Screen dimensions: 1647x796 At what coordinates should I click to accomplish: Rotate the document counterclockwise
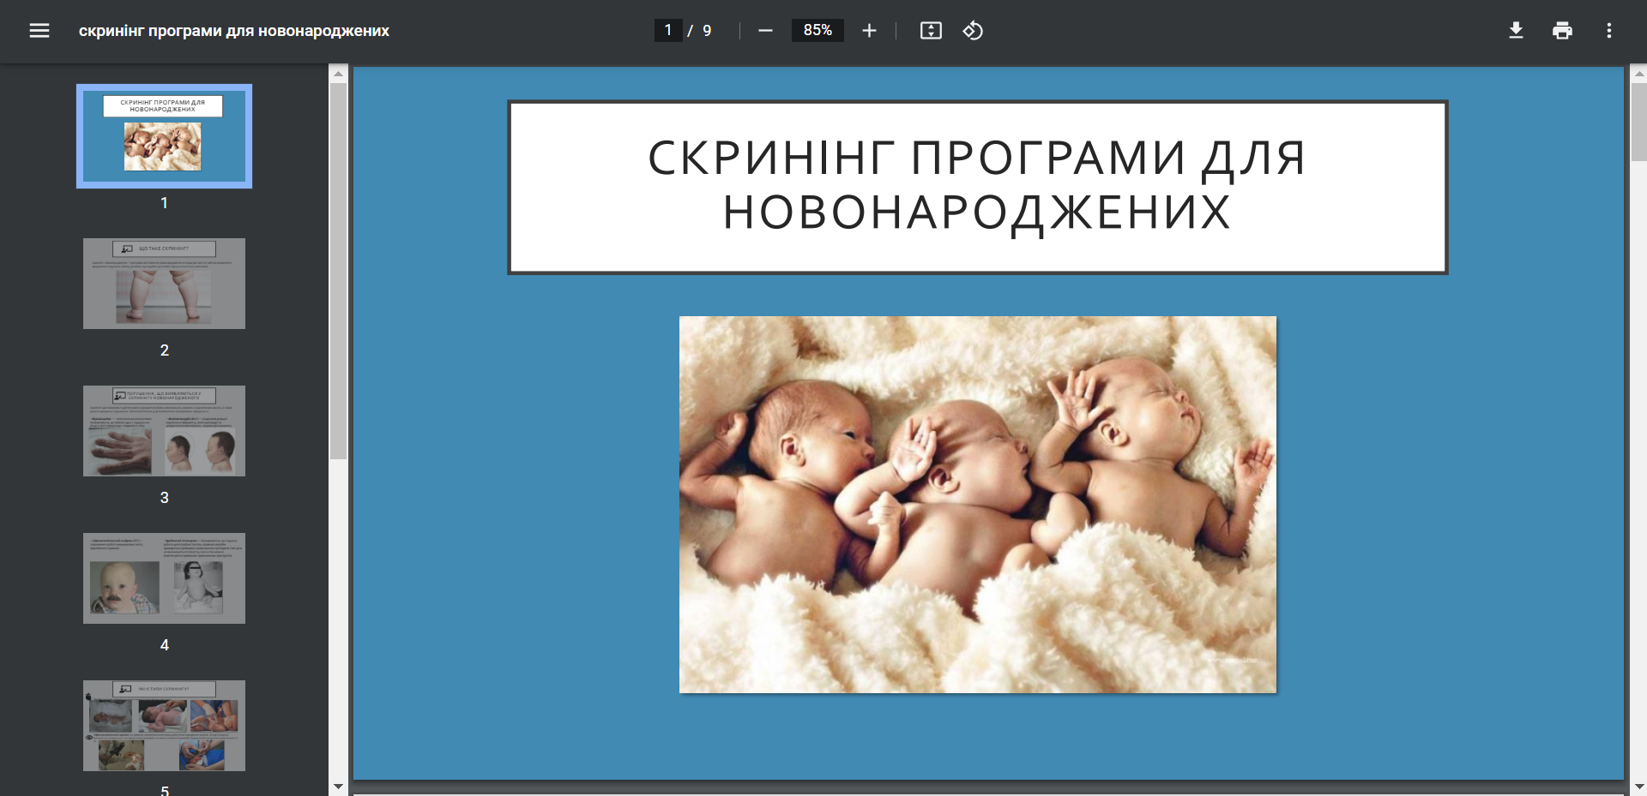pos(973,31)
